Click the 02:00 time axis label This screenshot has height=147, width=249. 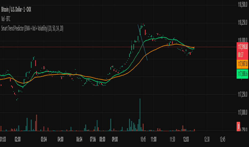click(17, 140)
